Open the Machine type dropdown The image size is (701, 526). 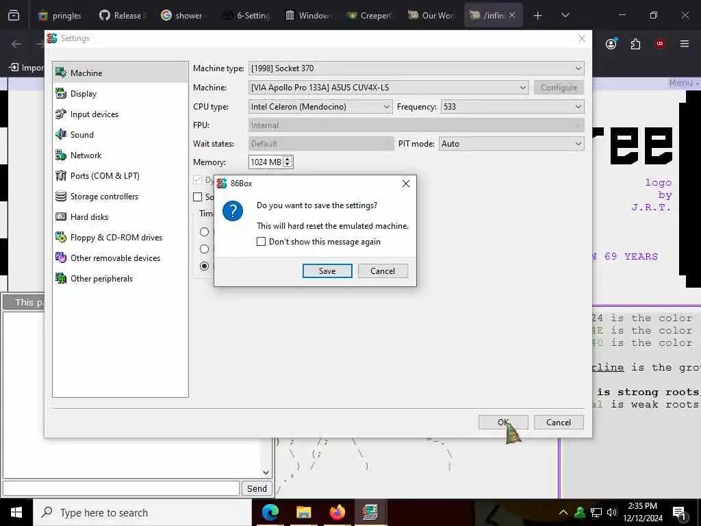coord(416,68)
